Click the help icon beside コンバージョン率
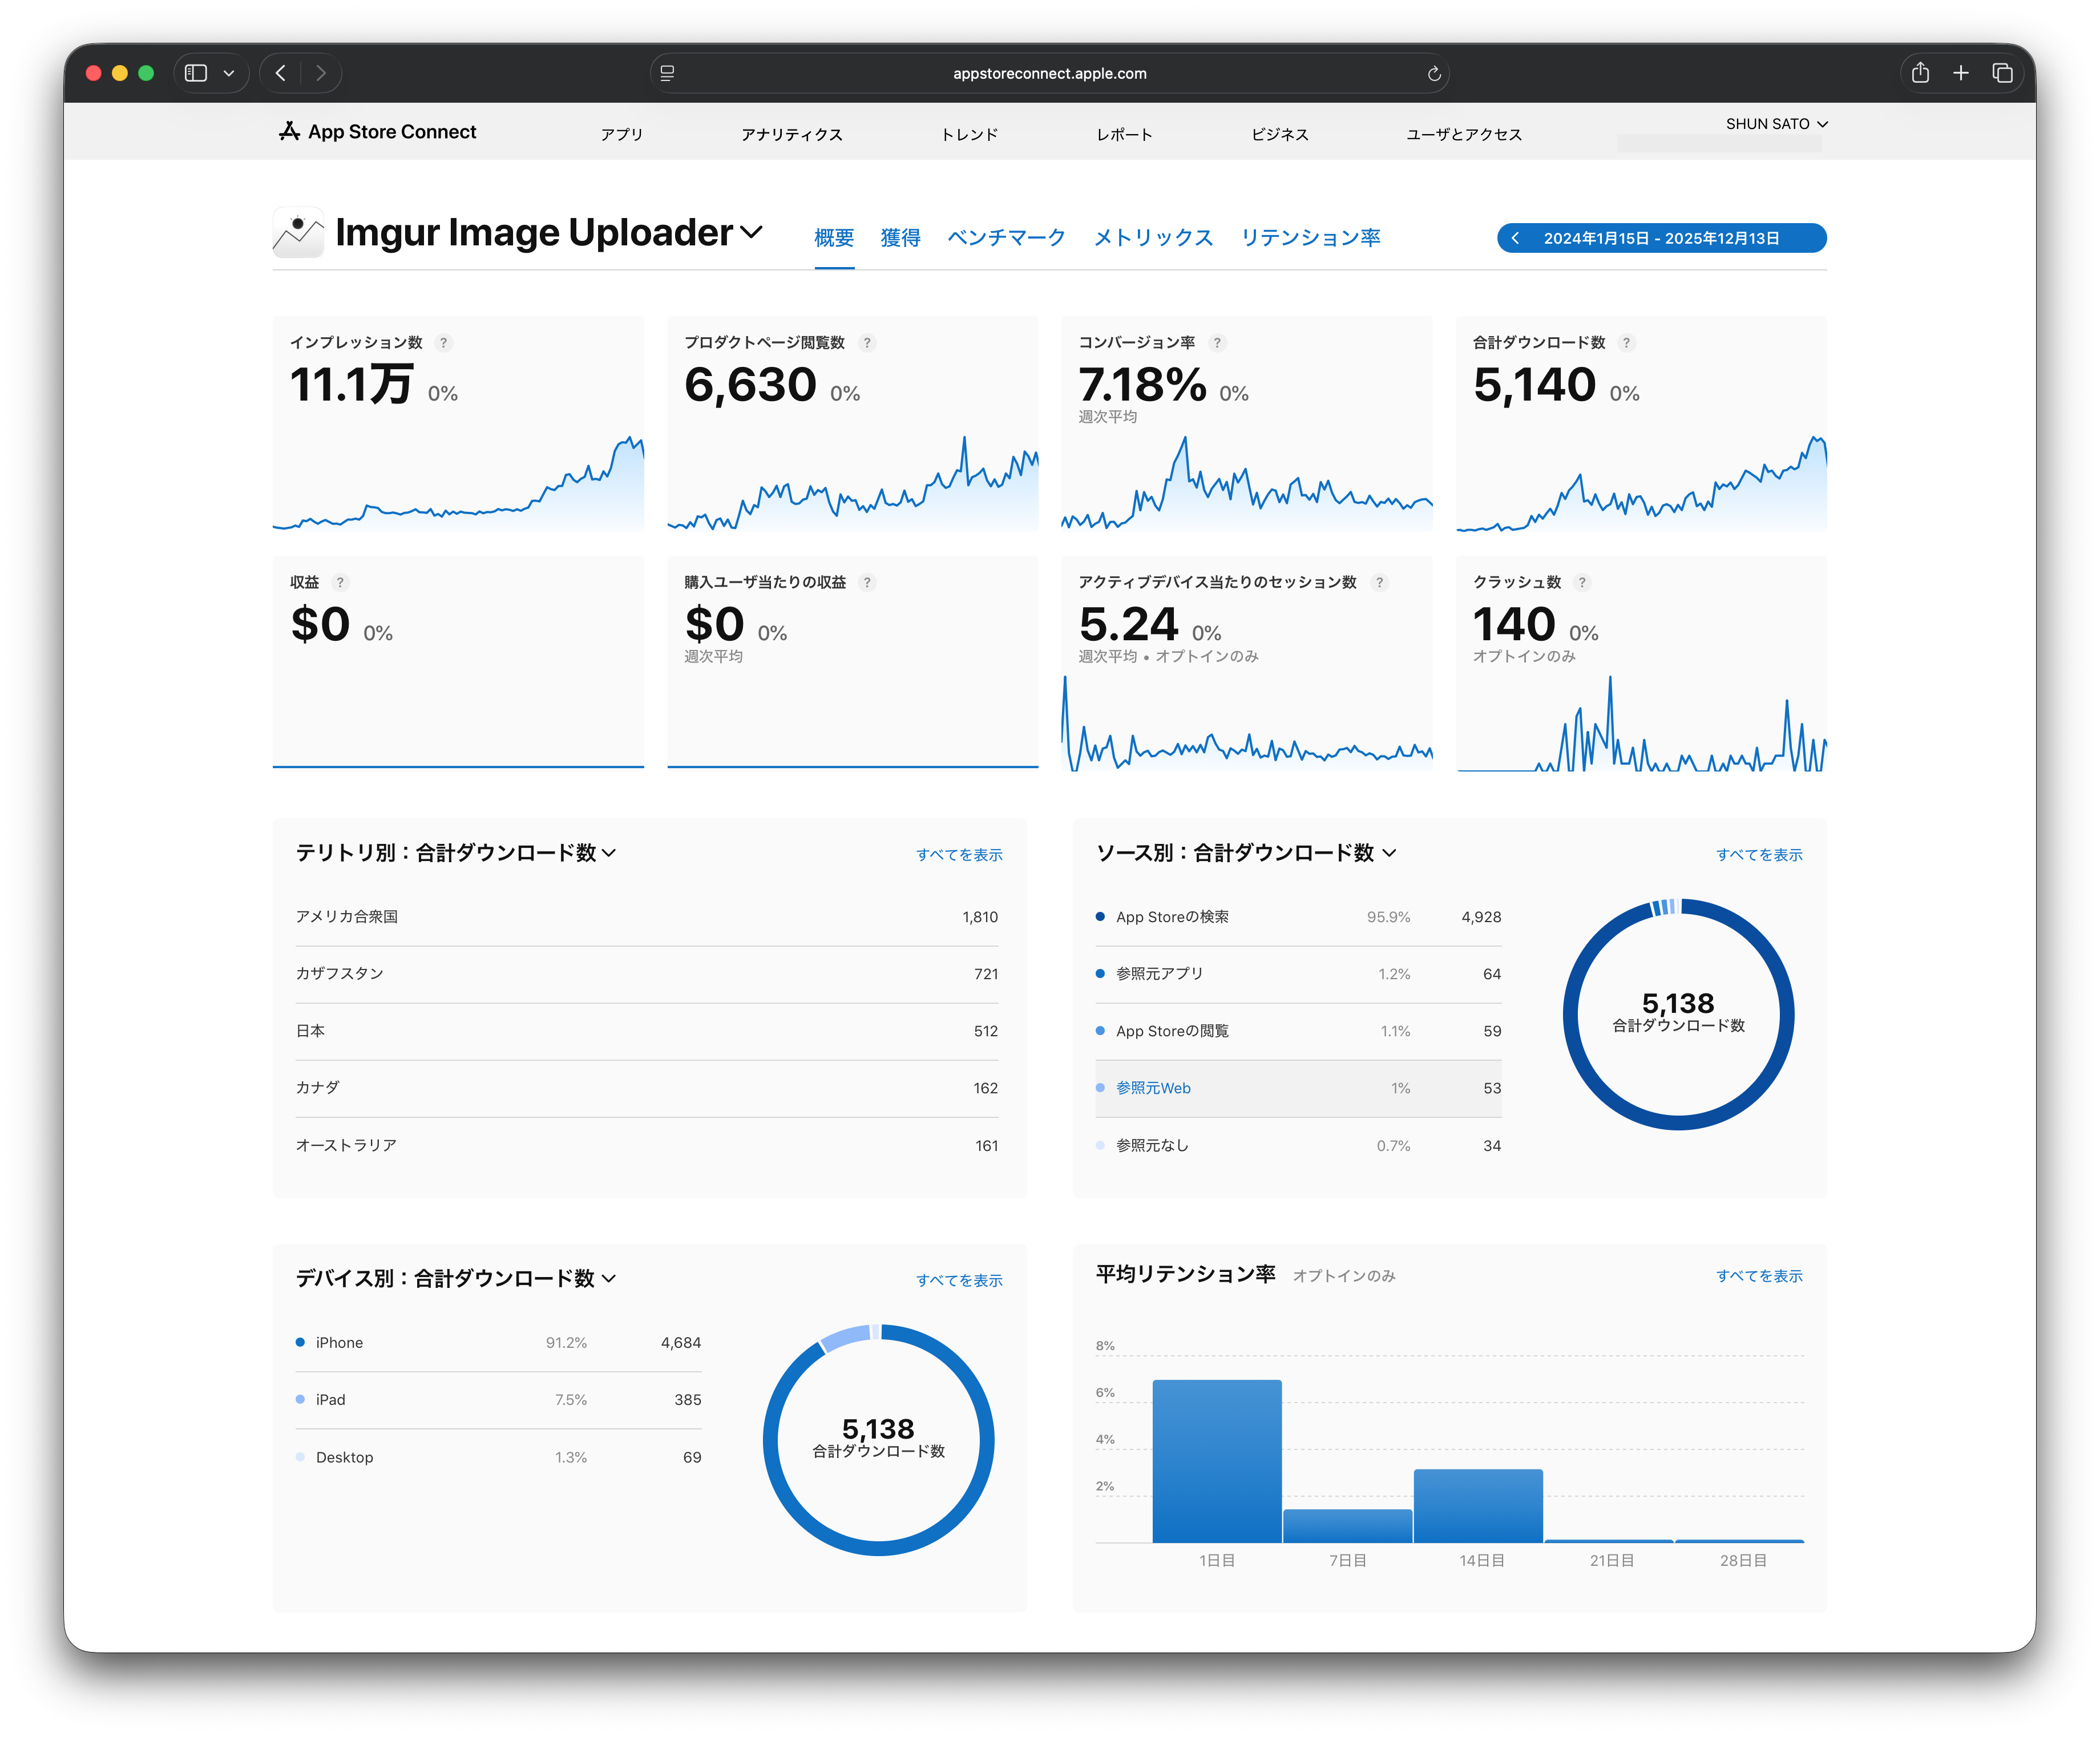This screenshot has width=2100, height=1737. [1217, 343]
